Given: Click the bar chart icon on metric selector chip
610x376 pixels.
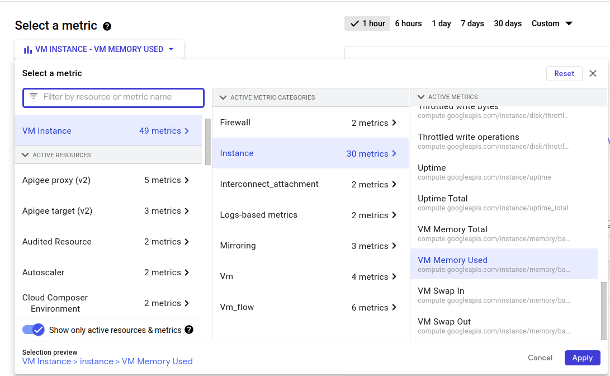Looking at the screenshot, I should pyautogui.click(x=27, y=49).
